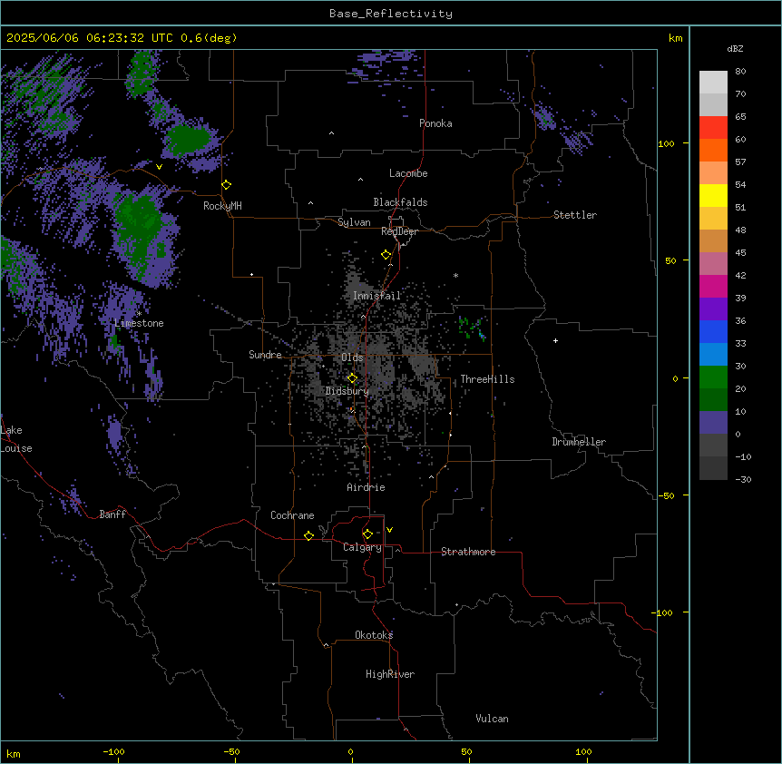Click the Ponoka city label
This screenshot has width=782, height=764.
(435, 123)
